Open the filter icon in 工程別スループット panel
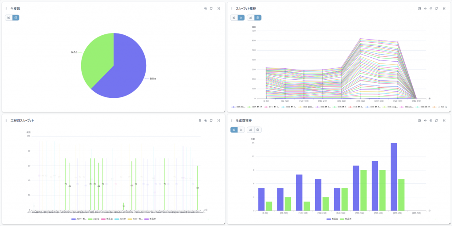This screenshot has width=452, height=226. (x=200, y=121)
